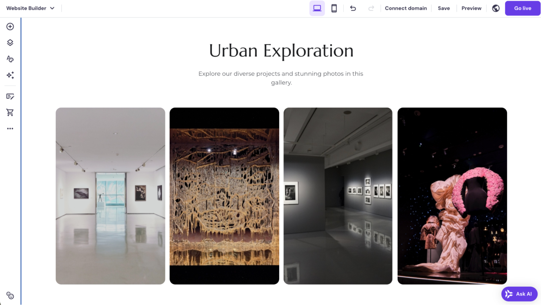Switch to desktop view
The width and height of the screenshot is (541, 305).
pyautogui.click(x=317, y=8)
